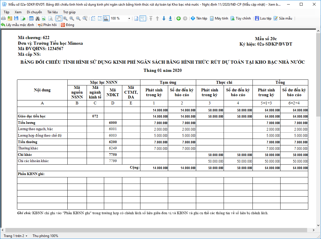
Task: Click NDKT code 6001 cell
Action: tap(113, 129)
